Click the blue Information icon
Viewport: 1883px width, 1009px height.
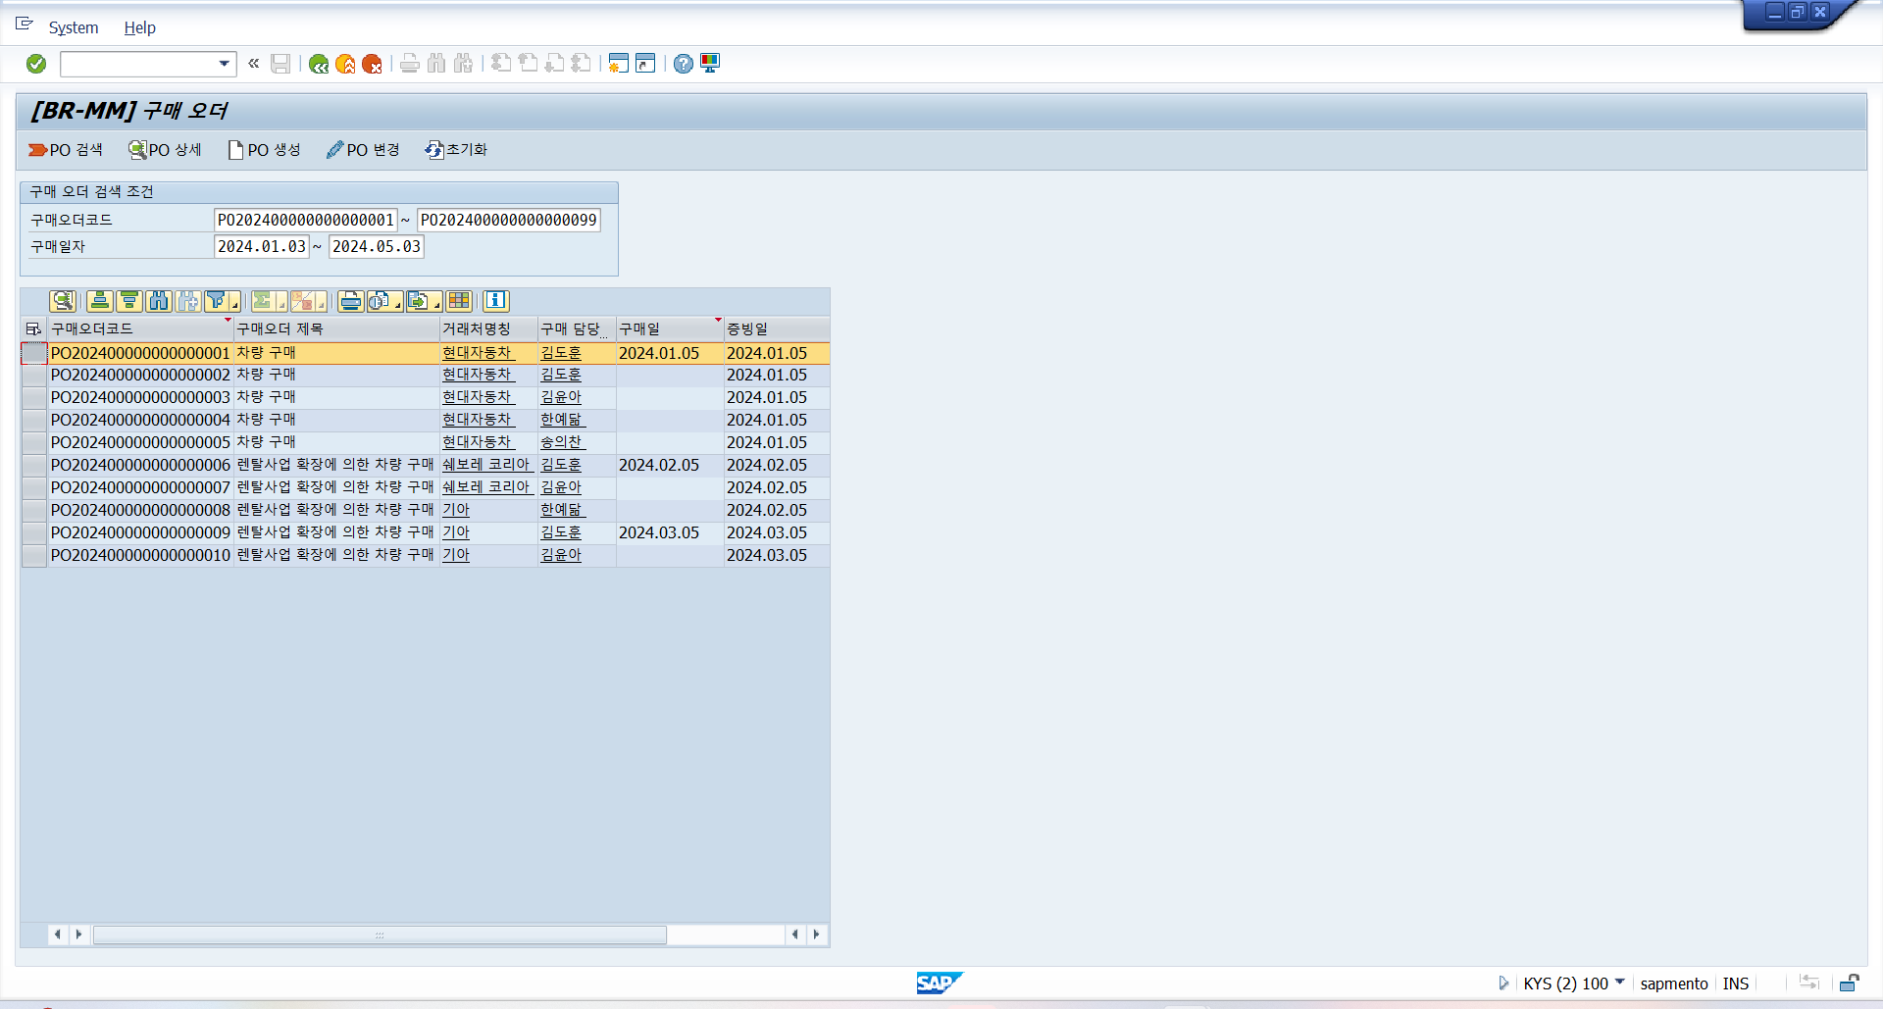496,301
